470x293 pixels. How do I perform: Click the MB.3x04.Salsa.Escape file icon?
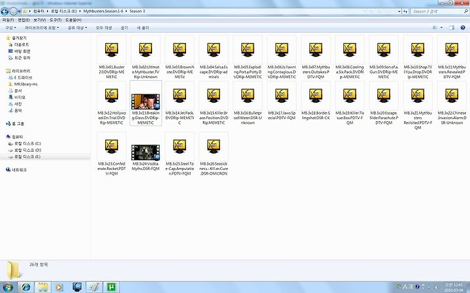pos(213,49)
